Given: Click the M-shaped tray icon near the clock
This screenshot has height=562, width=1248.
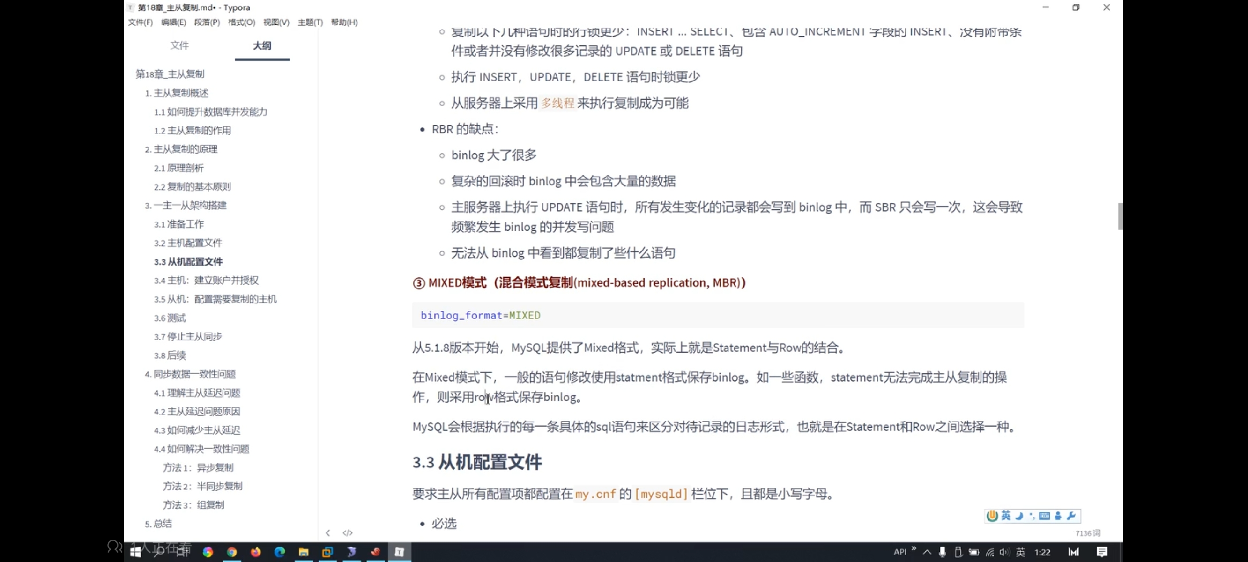Looking at the screenshot, I should click(1074, 552).
